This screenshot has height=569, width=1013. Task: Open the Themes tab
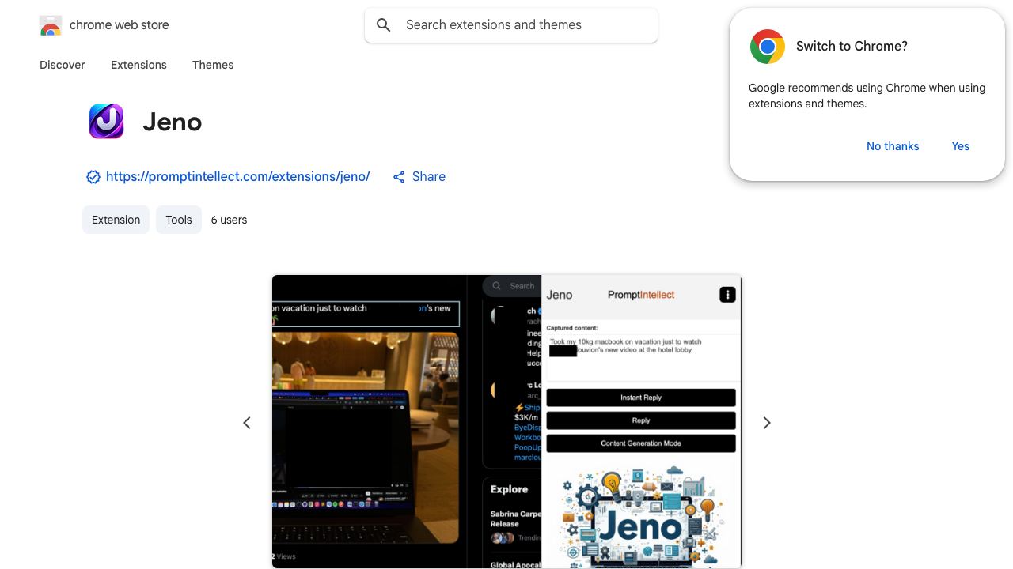pos(213,65)
